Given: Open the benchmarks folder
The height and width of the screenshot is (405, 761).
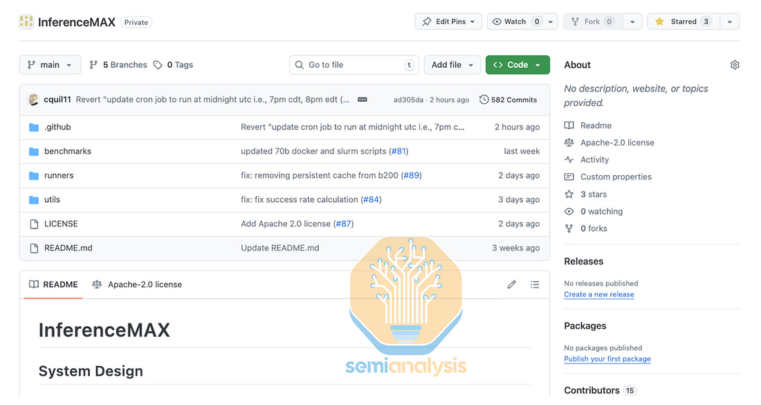Looking at the screenshot, I should 68,151.
